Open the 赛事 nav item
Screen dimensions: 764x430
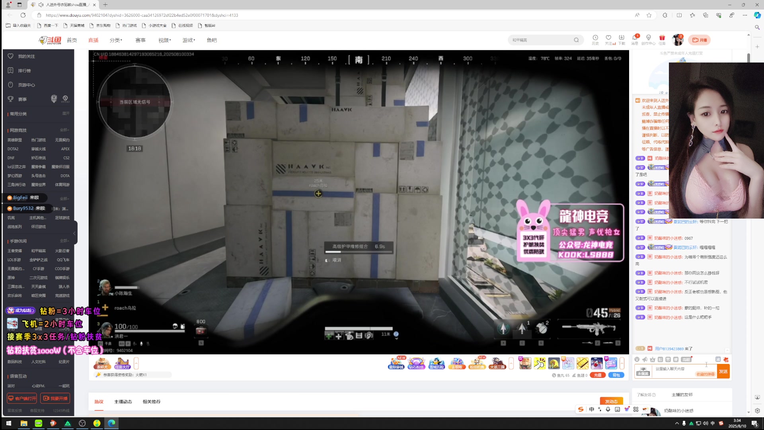pos(140,40)
